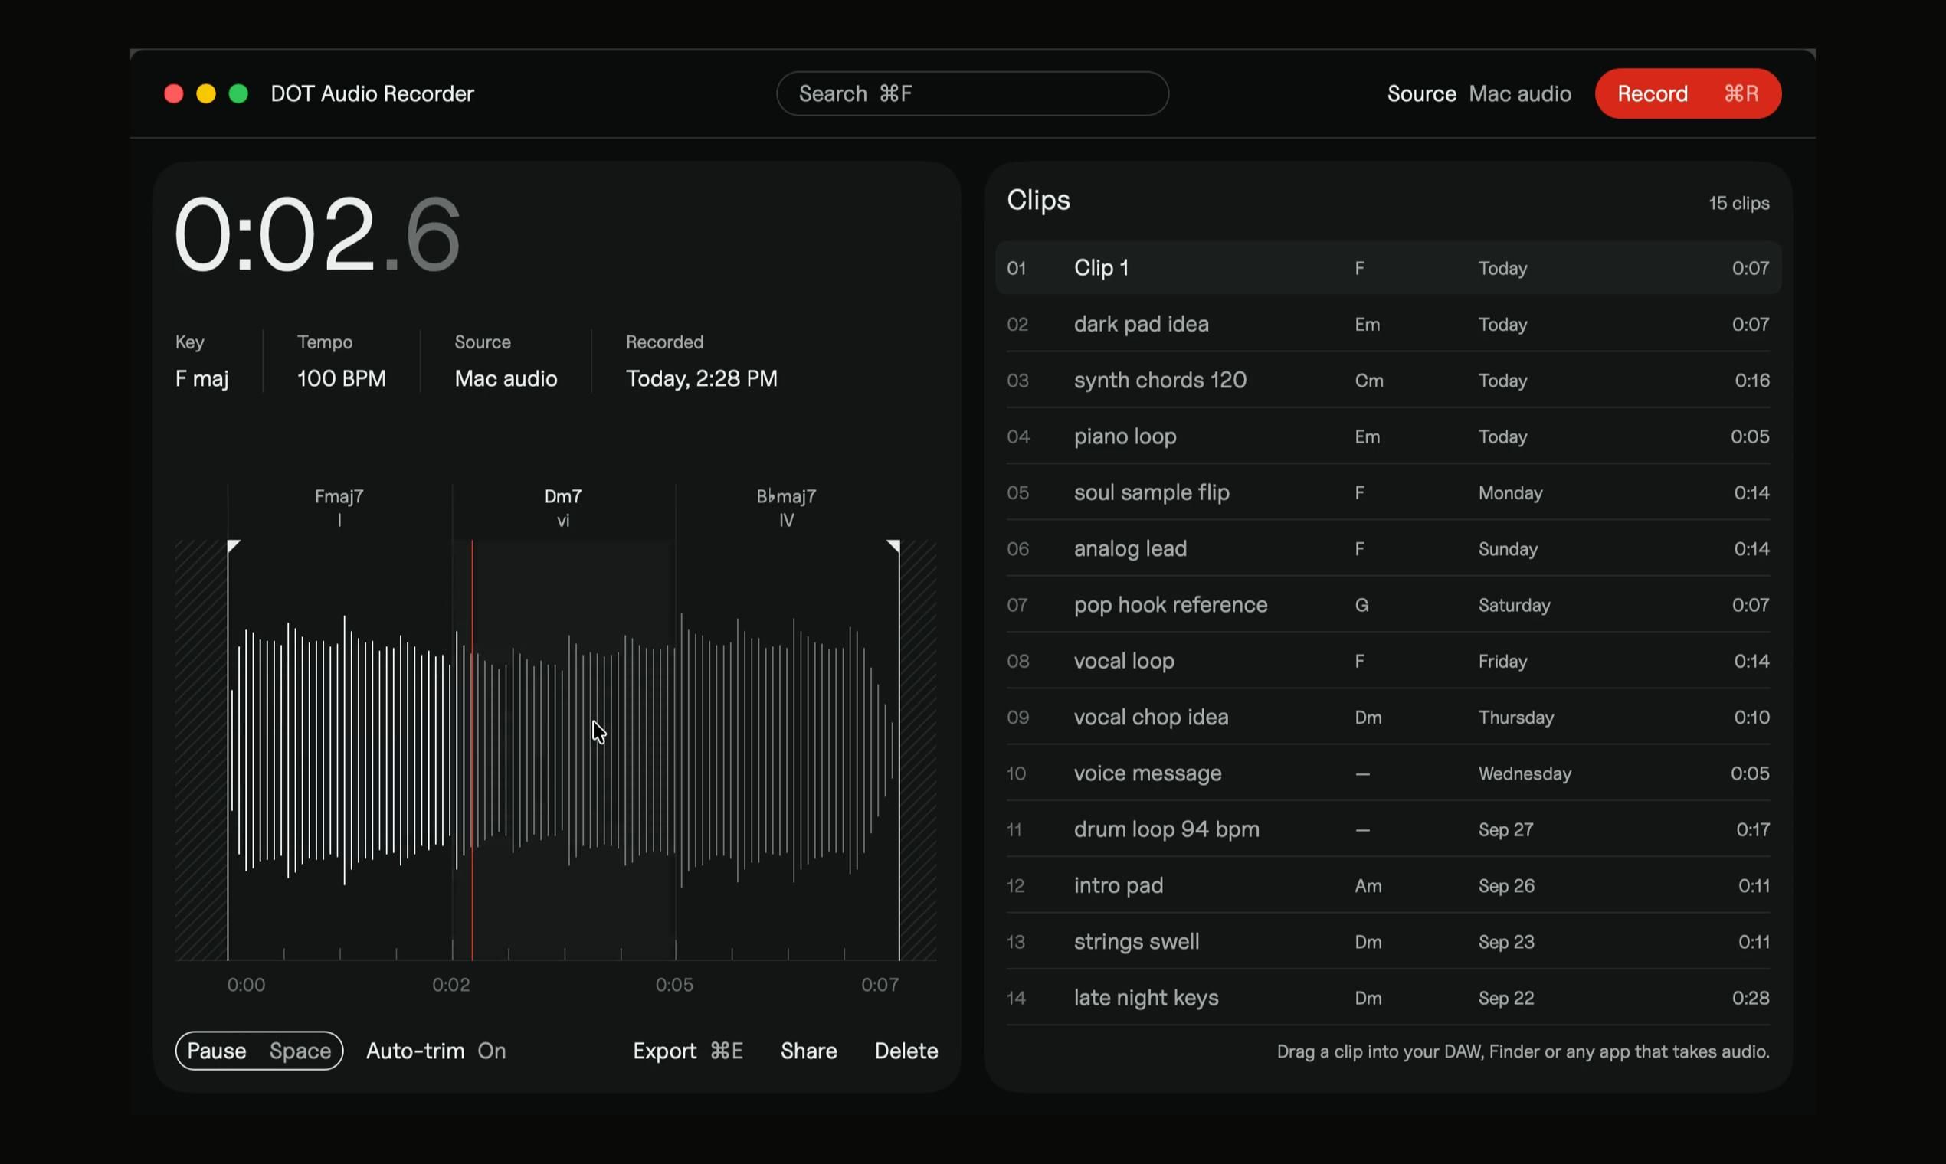Select the vocal chop idea clip

[x=1388, y=717]
